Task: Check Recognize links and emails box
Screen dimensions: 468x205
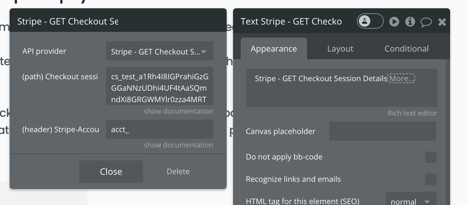Action: pyautogui.click(x=431, y=179)
